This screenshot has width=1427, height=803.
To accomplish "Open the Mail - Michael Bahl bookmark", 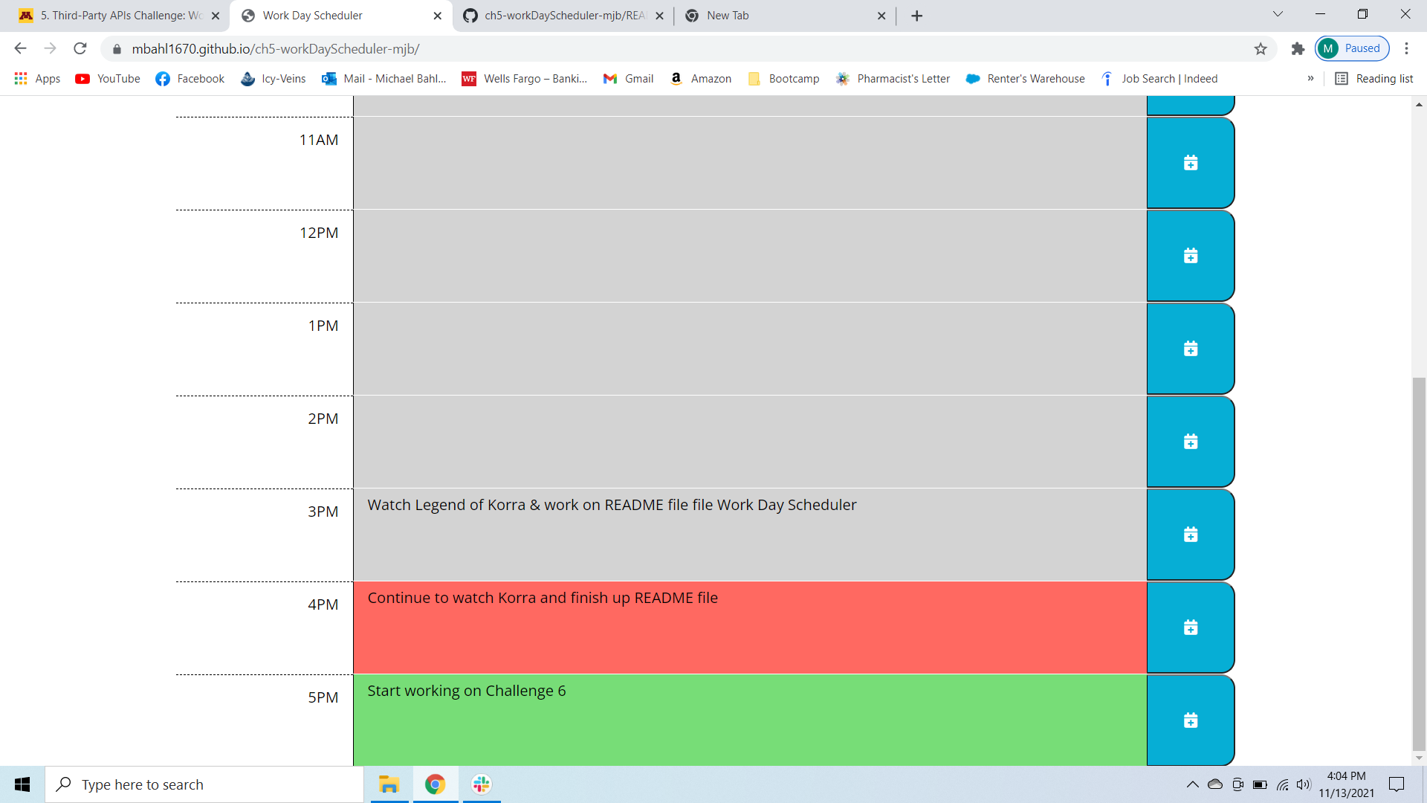I will (x=384, y=79).
